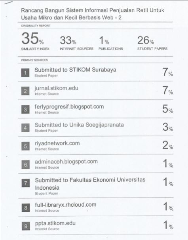Image resolution: width=188 pixels, height=240 pixels.
Task: Open full-libraryx.rhcloud.com source
Action: (x=66, y=205)
